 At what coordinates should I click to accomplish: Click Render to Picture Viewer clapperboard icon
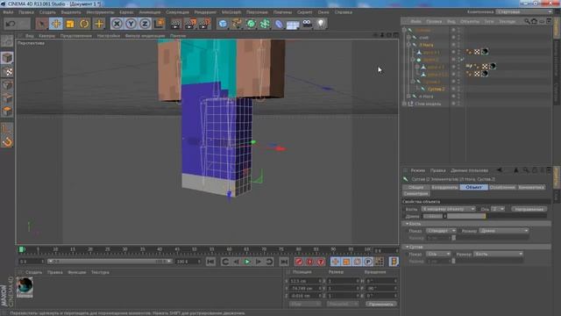(x=190, y=24)
